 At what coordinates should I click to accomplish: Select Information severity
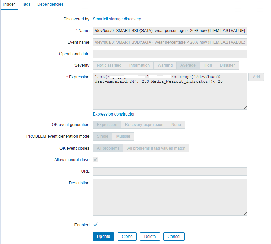[x=139, y=65]
